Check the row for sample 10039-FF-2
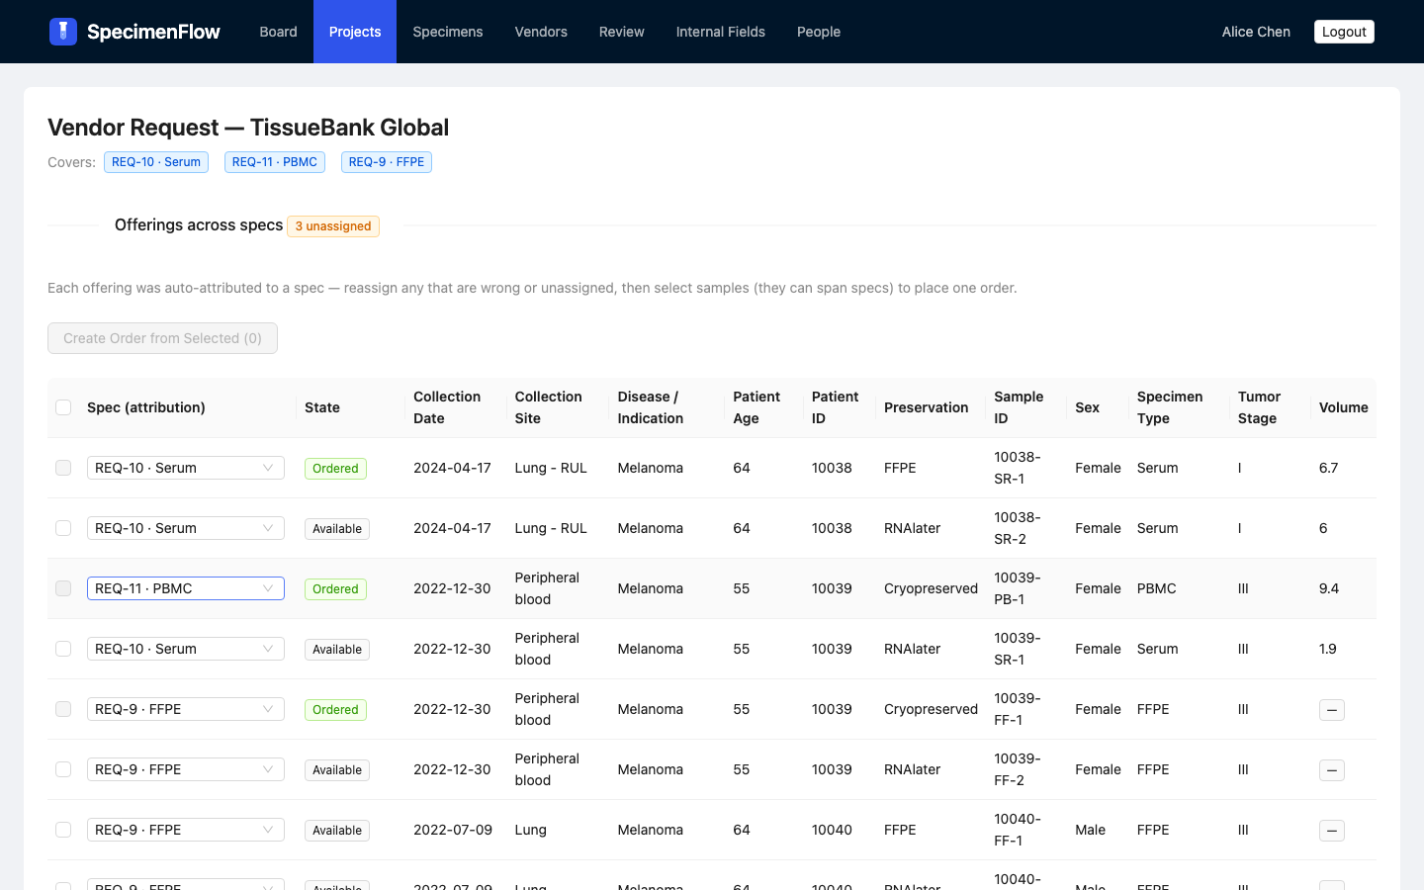The image size is (1424, 890). (63, 769)
